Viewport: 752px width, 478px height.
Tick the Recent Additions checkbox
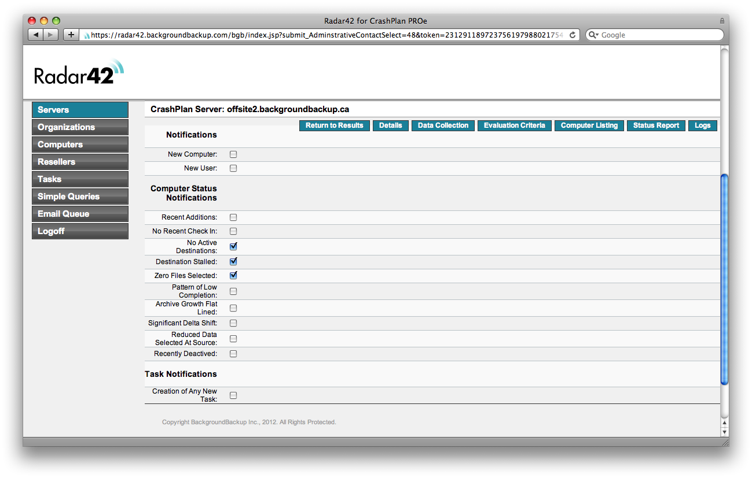pos(233,217)
